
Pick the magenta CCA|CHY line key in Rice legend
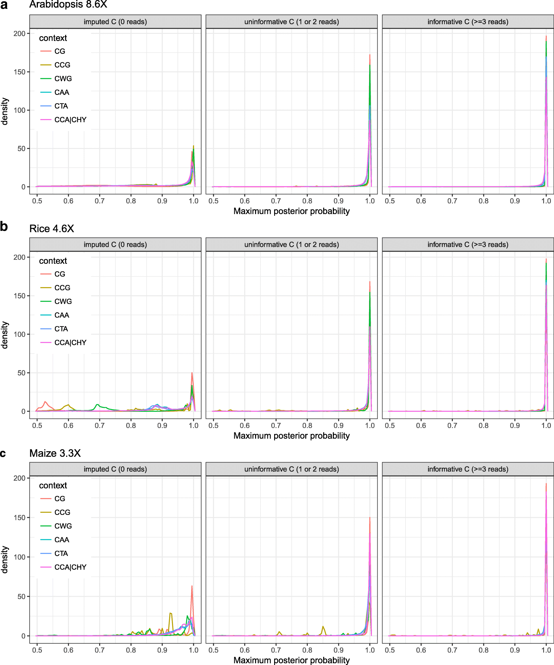46,343
